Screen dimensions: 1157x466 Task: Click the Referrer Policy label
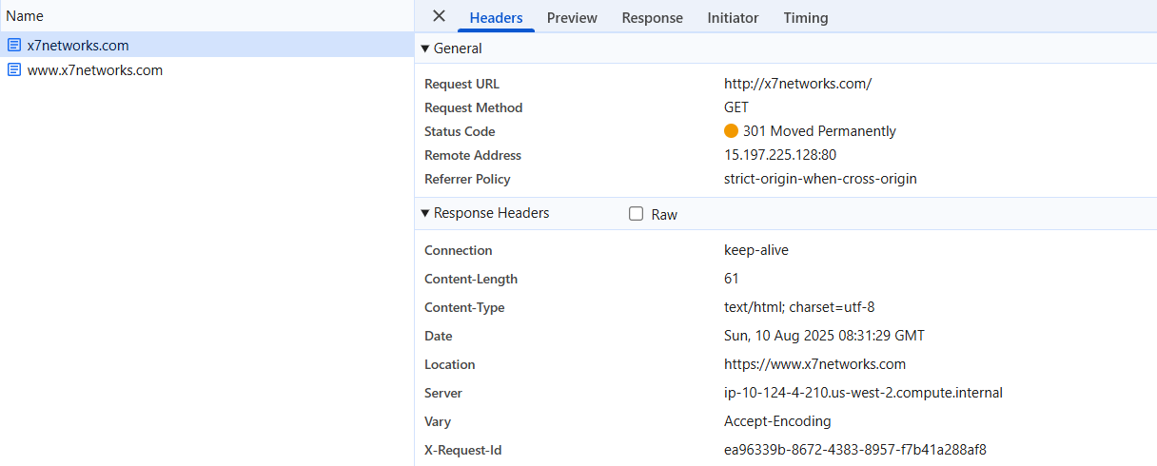pos(467,179)
